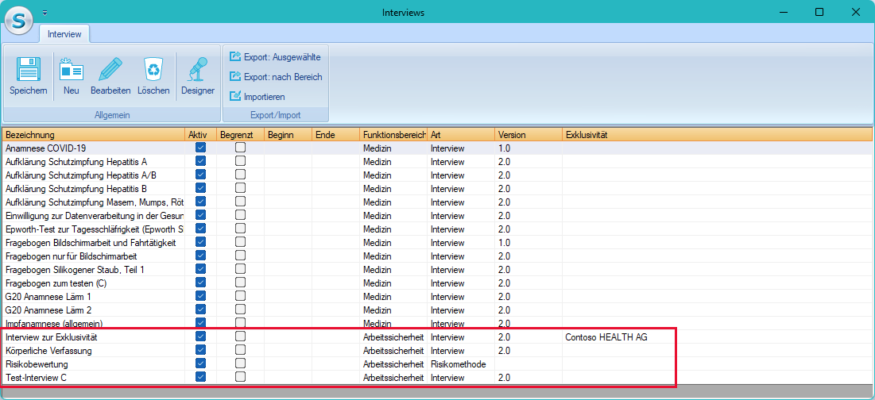Select the Körperliche Verfassung row
The height and width of the screenshot is (400, 875).
click(x=437, y=351)
